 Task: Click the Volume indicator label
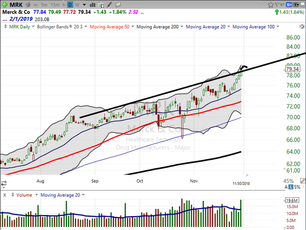(x=24, y=195)
